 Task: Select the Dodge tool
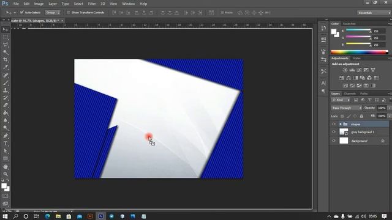pyautogui.click(x=6, y=128)
